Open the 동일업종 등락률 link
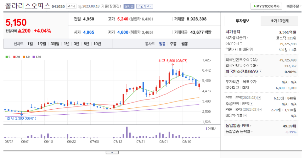Image resolution: width=304 pixels, height=158 pixels. (239, 132)
